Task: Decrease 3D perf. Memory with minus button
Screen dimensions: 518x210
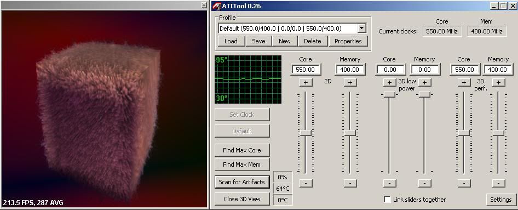Action: click(498, 183)
